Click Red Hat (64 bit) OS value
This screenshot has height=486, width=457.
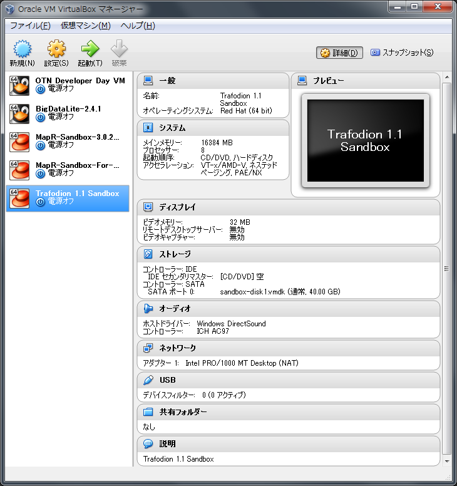246,111
